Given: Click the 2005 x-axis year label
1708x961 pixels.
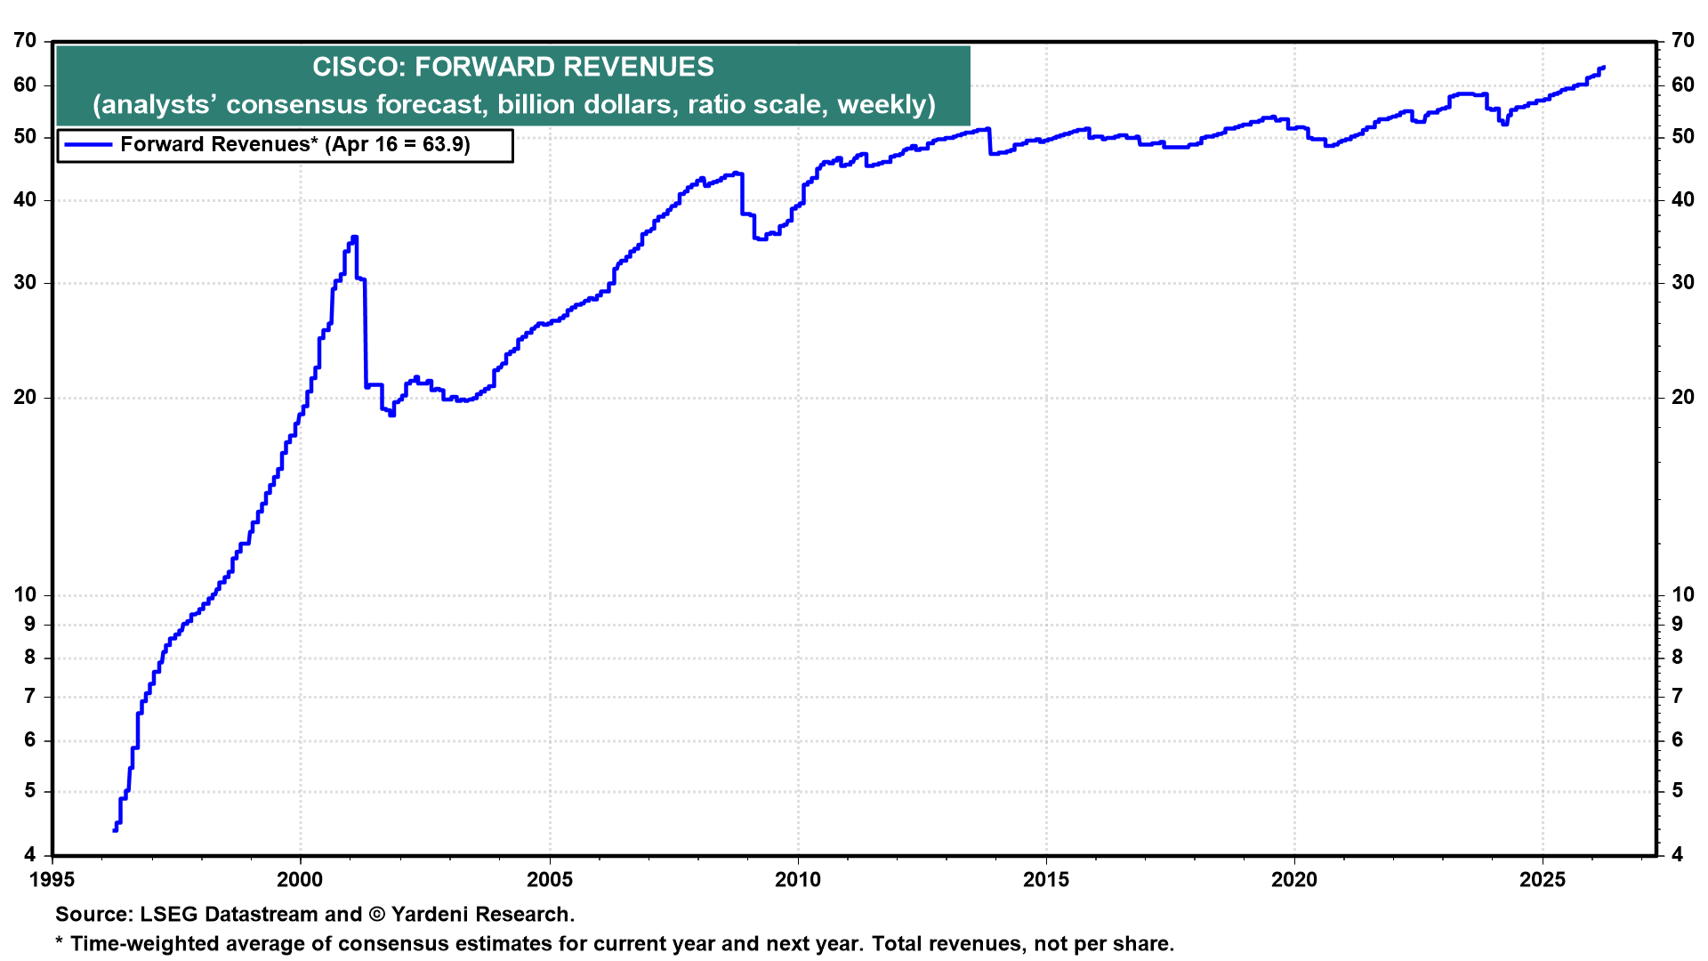Looking at the screenshot, I should click(549, 880).
